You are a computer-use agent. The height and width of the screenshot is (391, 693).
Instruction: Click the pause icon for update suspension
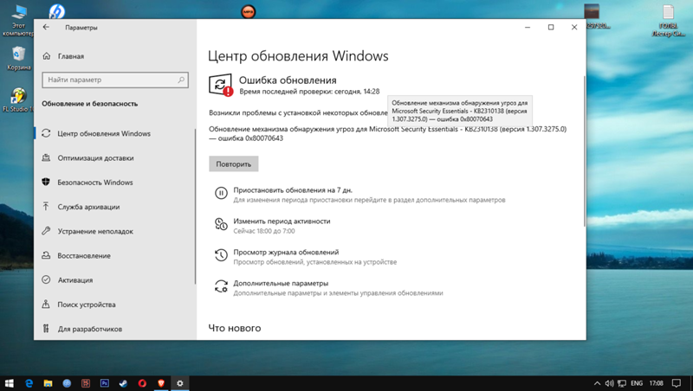click(221, 193)
